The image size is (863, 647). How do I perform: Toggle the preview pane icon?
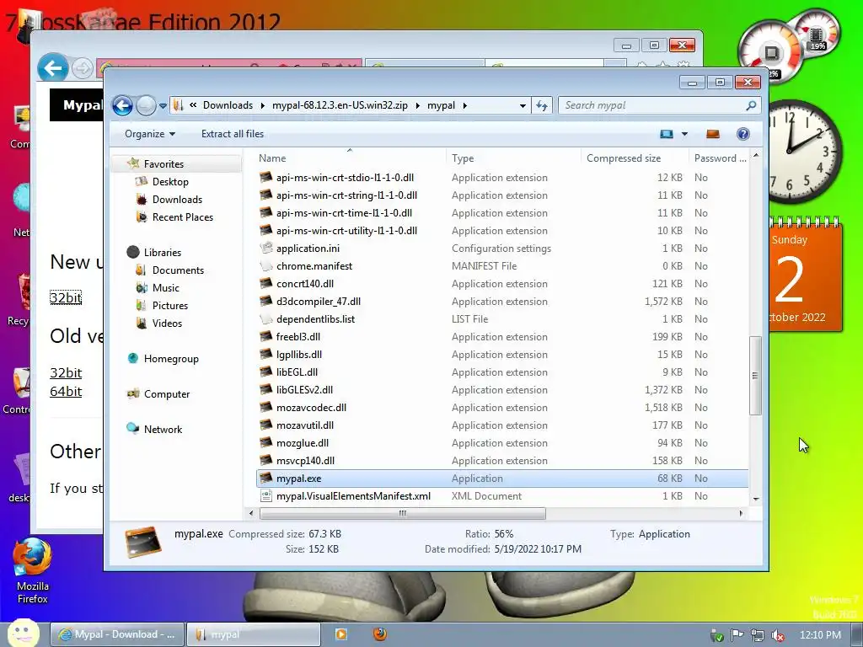pos(713,134)
